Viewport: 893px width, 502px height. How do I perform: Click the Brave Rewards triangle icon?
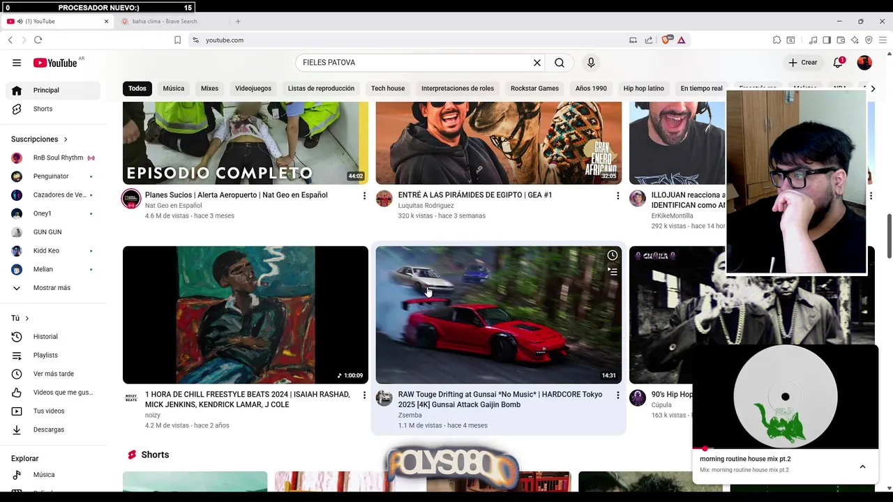click(x=682, y=40)
